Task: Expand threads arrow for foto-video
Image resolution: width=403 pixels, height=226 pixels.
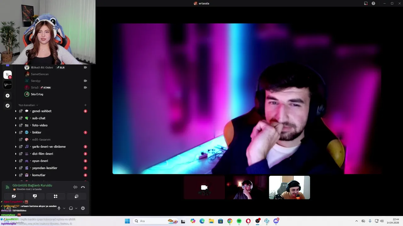Action: pyautogui.click(x=16, y=125)
